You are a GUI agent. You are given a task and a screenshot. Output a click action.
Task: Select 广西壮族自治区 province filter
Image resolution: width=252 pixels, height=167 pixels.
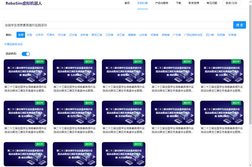[x=193, y=35]
